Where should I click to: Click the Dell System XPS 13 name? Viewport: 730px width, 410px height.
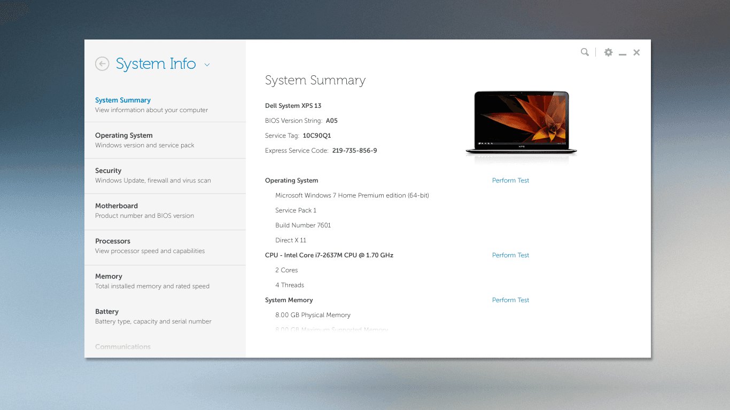click(293, 106)
